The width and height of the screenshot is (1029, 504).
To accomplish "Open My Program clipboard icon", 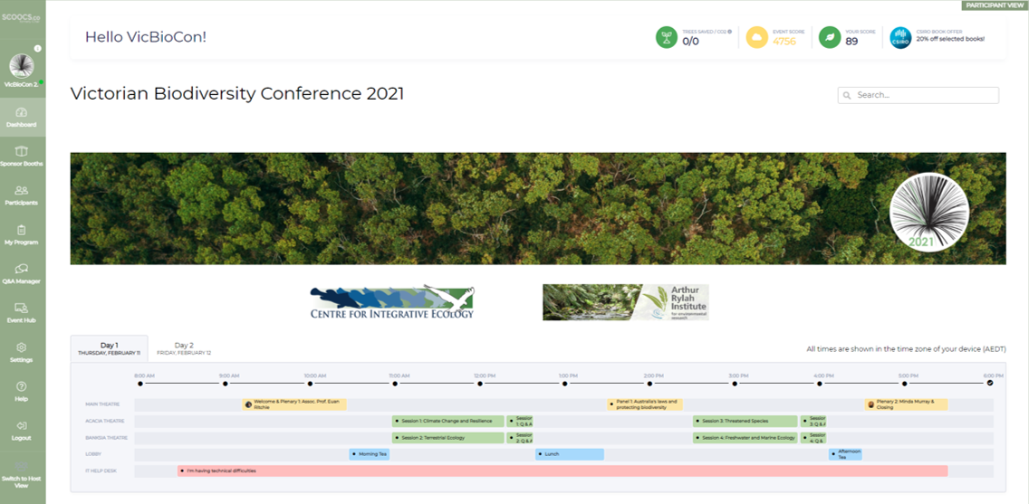I will (x=21, y=230).
